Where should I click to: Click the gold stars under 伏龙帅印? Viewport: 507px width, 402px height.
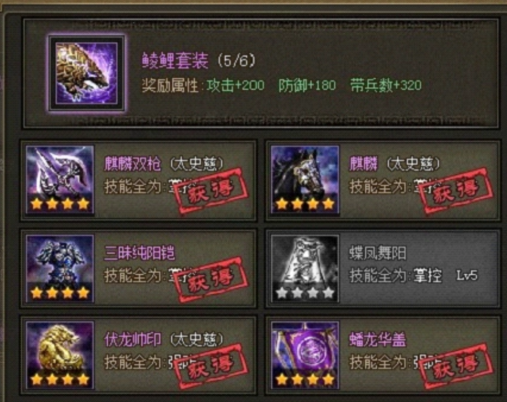[x=60, y=379]
